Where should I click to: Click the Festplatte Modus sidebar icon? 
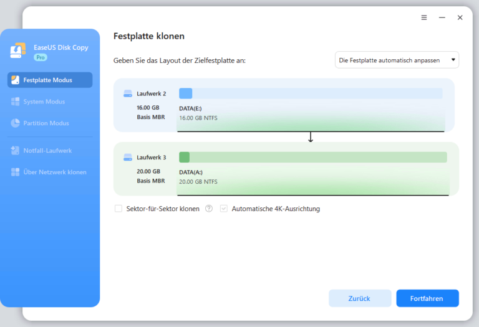(x=15, y=80)
